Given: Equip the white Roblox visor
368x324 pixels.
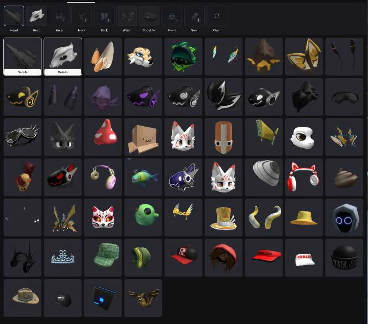Looking at the screenshot, I should point(304,258).
